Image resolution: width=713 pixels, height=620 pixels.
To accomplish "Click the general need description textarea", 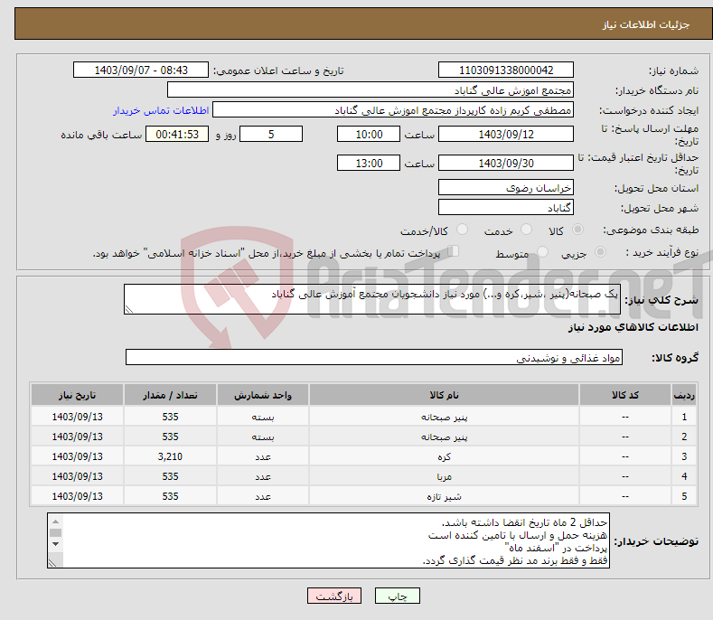I will (372, 299).
